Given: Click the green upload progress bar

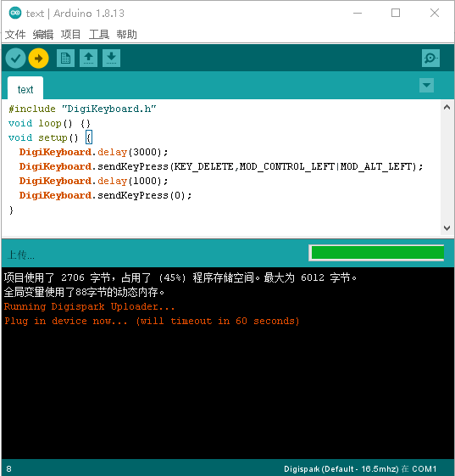Looking at the screenshot, I should tap(377, 253).
